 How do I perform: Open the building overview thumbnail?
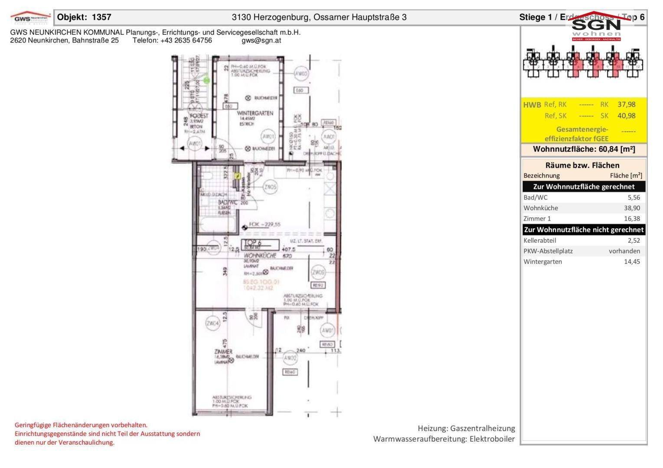point(583,62)
